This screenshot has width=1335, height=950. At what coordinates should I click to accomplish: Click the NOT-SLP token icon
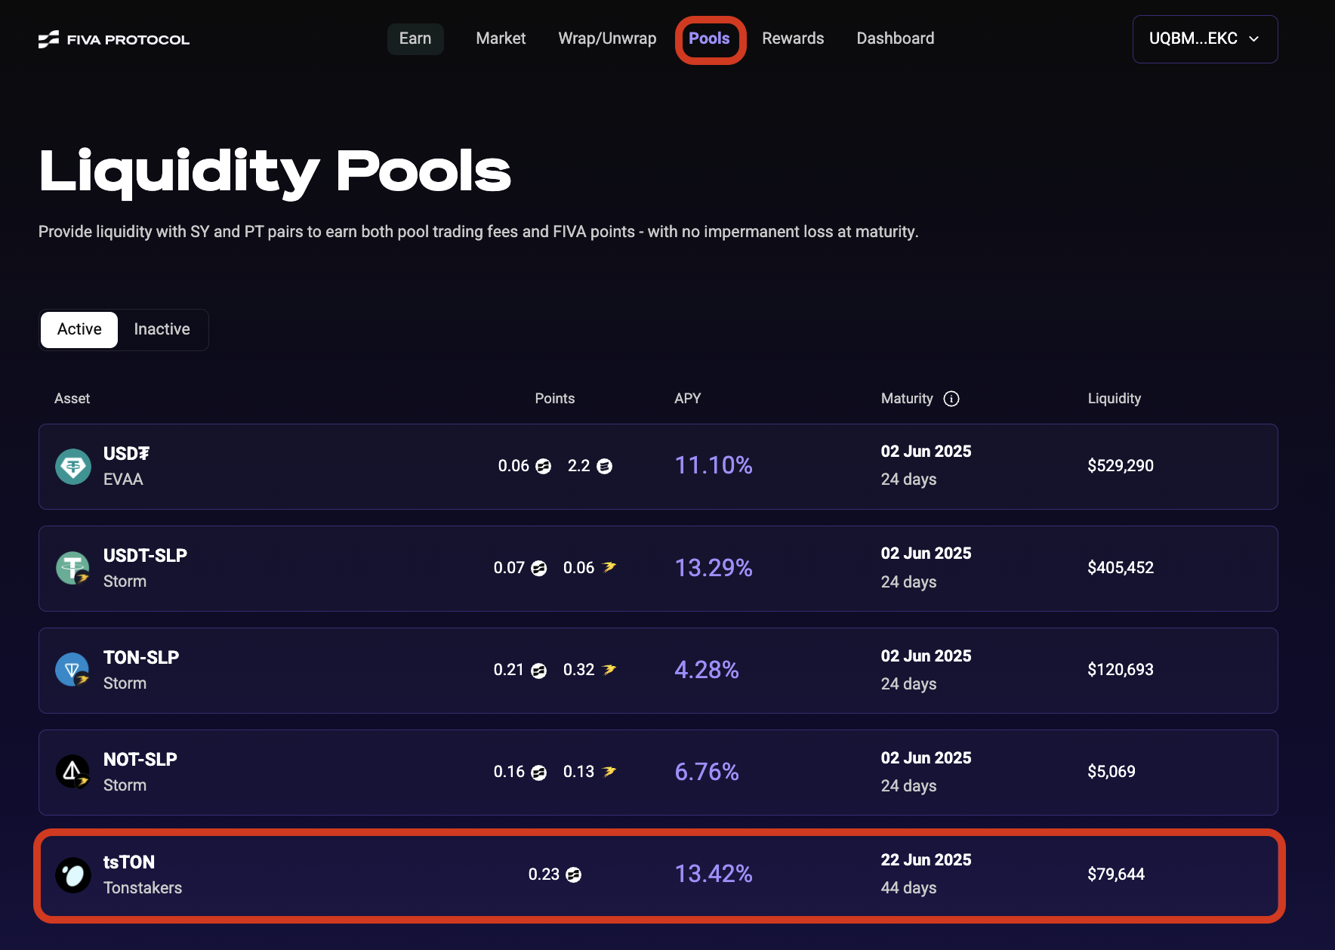coord(73,772)
